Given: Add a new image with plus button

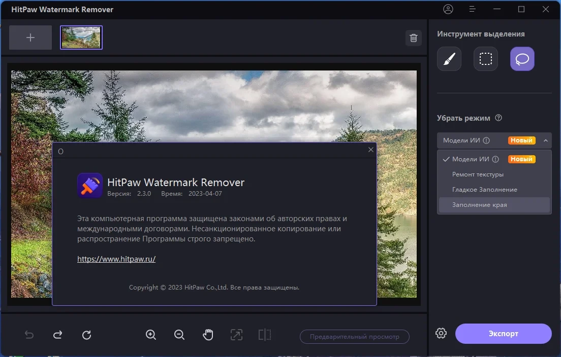Looking at the screenshot, I should pos(30,38).
